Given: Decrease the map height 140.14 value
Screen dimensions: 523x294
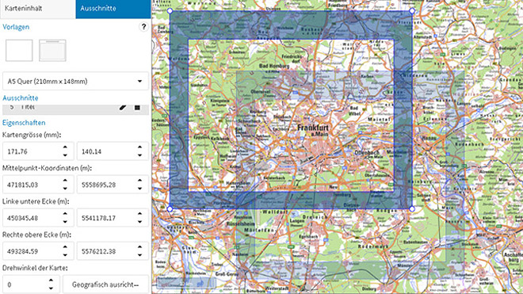Looking at the screenshot, I should click(x=139, y=155).
